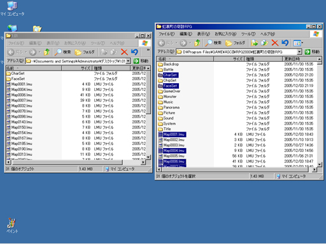Click the Copy To folder icon in the right window
This screenshot has width=326, height=244.
pos(264,43)
